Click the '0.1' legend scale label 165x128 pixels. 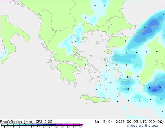(3, 127)
